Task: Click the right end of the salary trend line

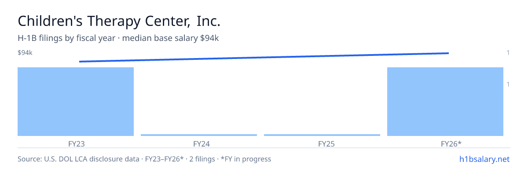Action: click(448, 53)
